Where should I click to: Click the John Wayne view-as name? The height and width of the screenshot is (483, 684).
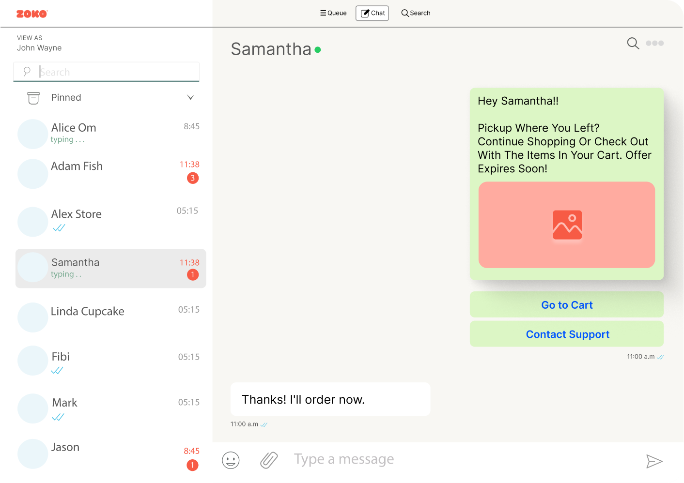[39, 48]
